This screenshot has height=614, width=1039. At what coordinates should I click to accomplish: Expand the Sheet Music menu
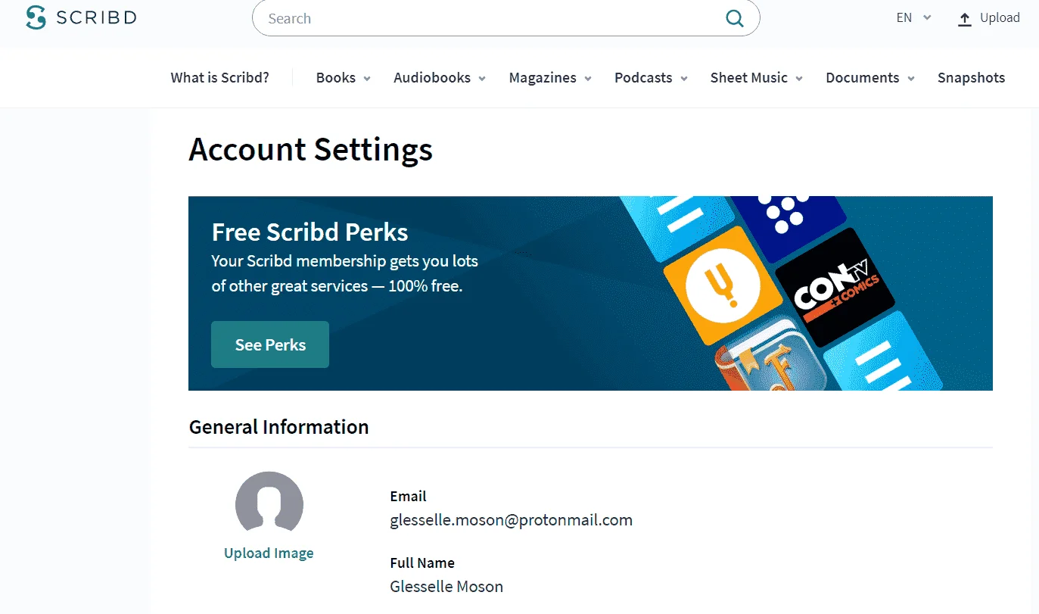[x=757, y=78]
